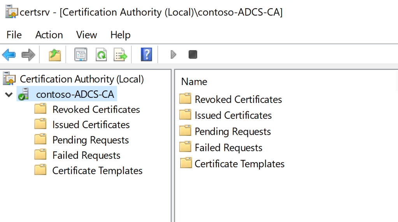Click the blue Back arrow in toolbar
The height and width of the screenshot is (222, 398).
tap(9, 55)
